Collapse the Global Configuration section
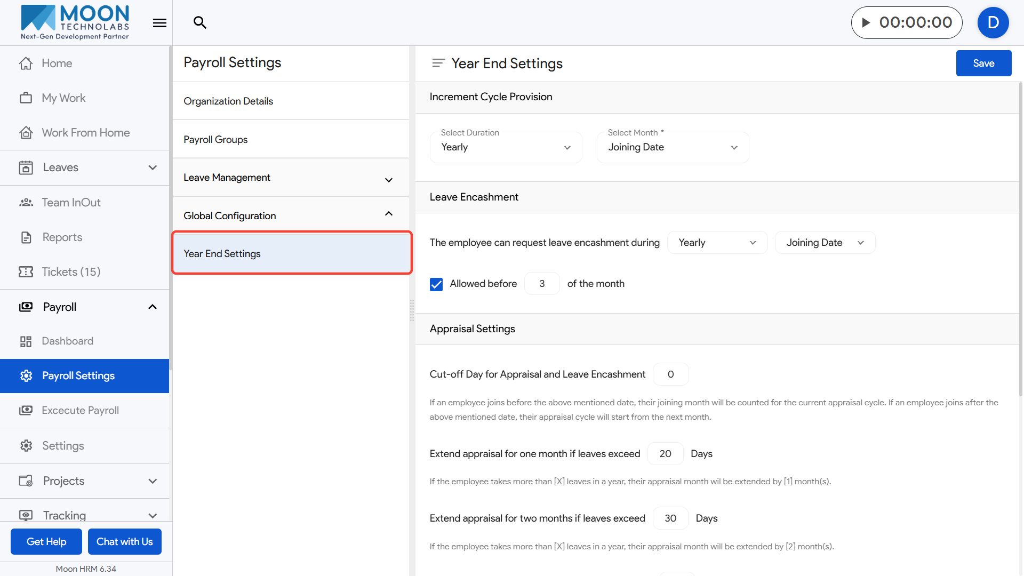1024x576 pixels. [x=291, y=216]
